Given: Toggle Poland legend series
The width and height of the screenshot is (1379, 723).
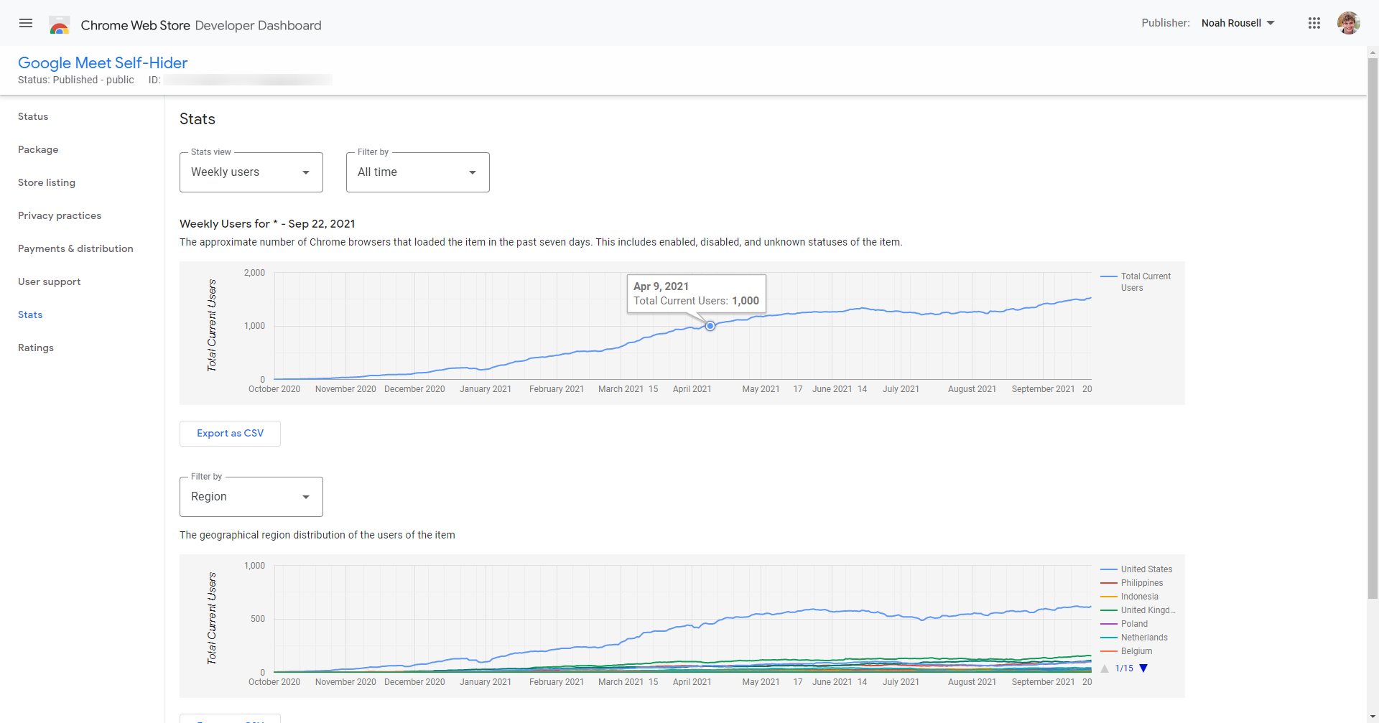Looking at the screenshot, I should [1124, 624].
